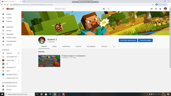Viewport: 171px width, 96px height.
Task: Reload the page in Chrome
Action: click(x=8, y=5)
